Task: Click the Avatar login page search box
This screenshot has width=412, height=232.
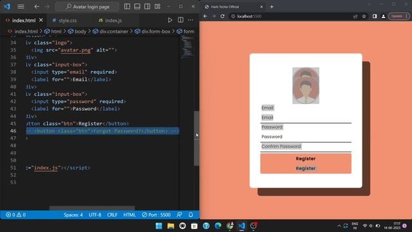Action: (x=87, y=6)
